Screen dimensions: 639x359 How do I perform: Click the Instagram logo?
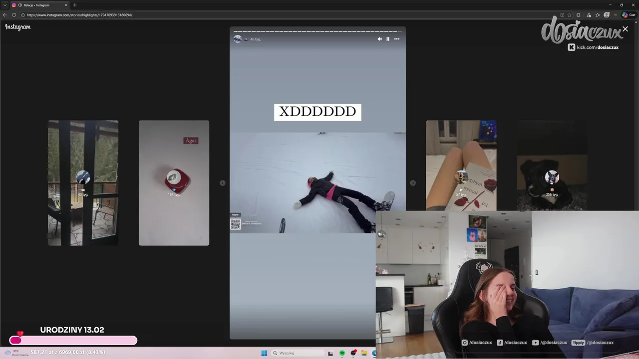(x=18, y=27)
